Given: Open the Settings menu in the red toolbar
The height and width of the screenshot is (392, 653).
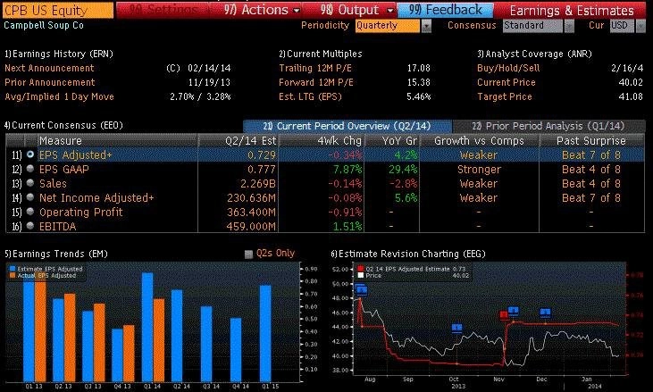Looking at the screenshot, I should [163, 10].
